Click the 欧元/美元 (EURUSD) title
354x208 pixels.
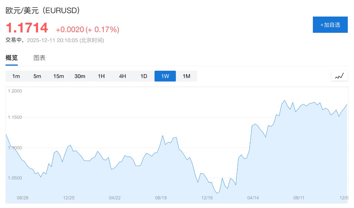click(x=43, y=10)
